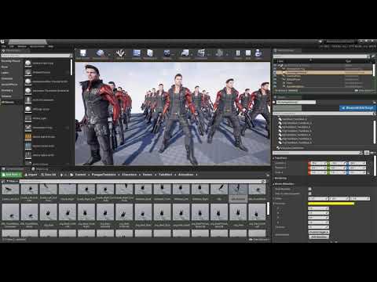
Task: Toggle lower checkbox below Rendering section
Action: pos(310,193)
